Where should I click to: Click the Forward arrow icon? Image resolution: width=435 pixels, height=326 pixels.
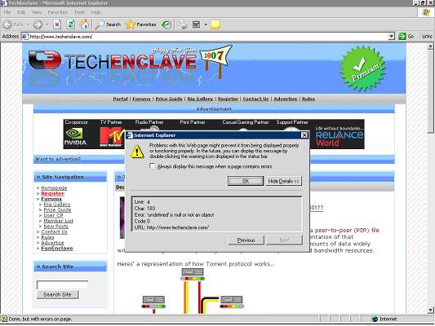coord(38,24)
